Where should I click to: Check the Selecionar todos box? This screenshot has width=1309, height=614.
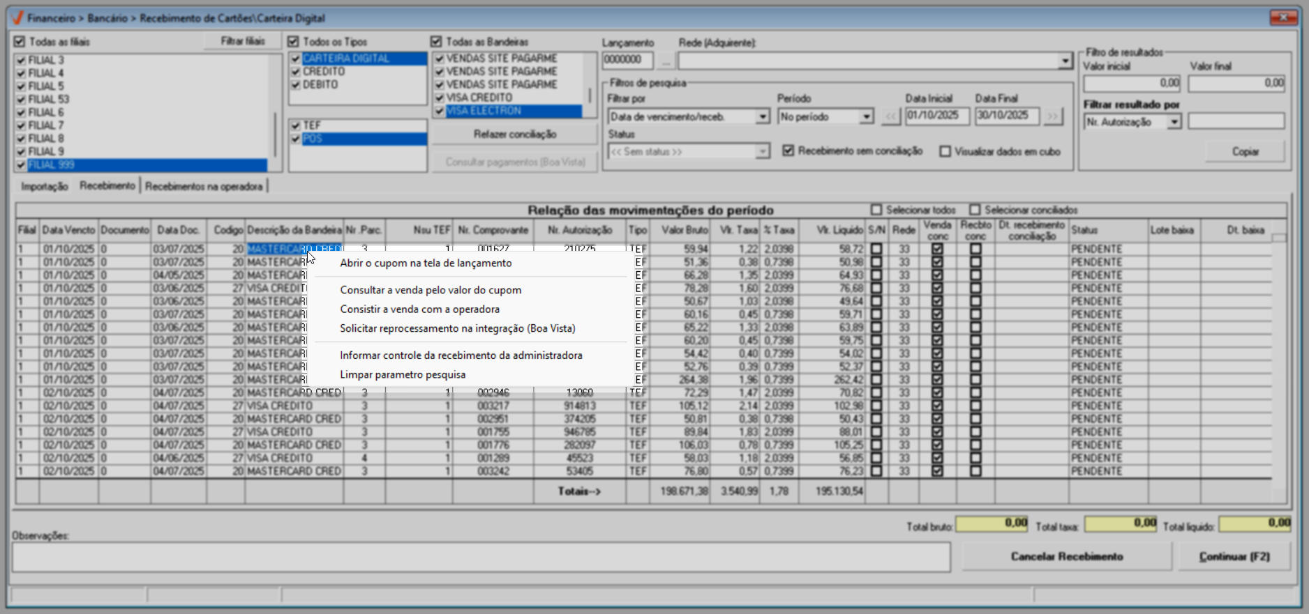point(876,210)
